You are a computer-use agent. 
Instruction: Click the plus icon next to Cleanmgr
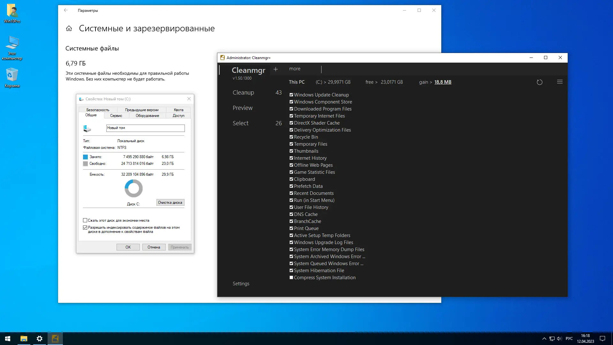pyautogui.click(x=276, y=69)
